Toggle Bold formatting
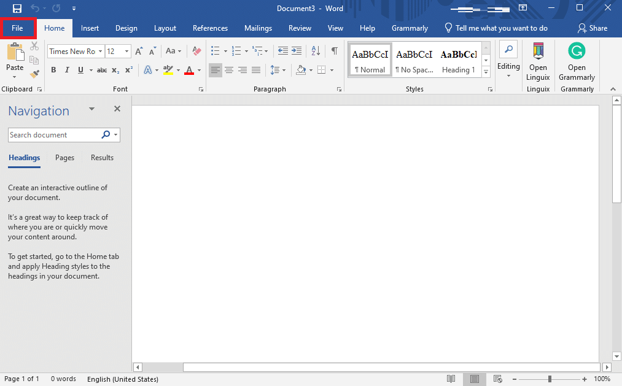Image resolution: width=622 pixels, height=386 pixels. click(x=53, y=70)
